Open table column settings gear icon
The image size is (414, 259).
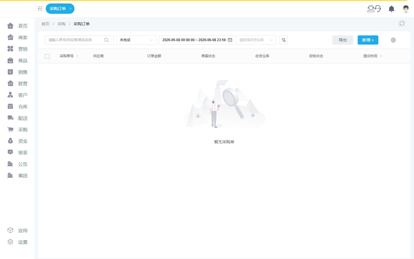pos(393,40)
